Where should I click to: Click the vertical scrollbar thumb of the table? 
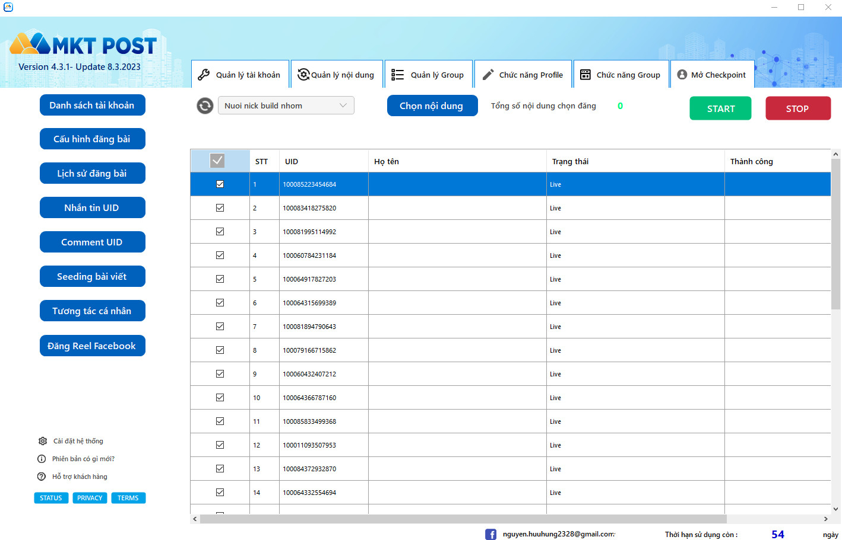[835, 234]
